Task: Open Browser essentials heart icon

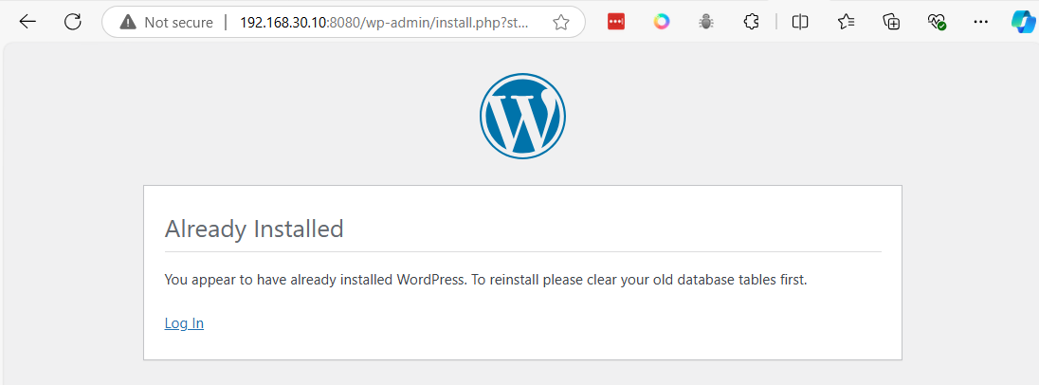Action: 937,22
